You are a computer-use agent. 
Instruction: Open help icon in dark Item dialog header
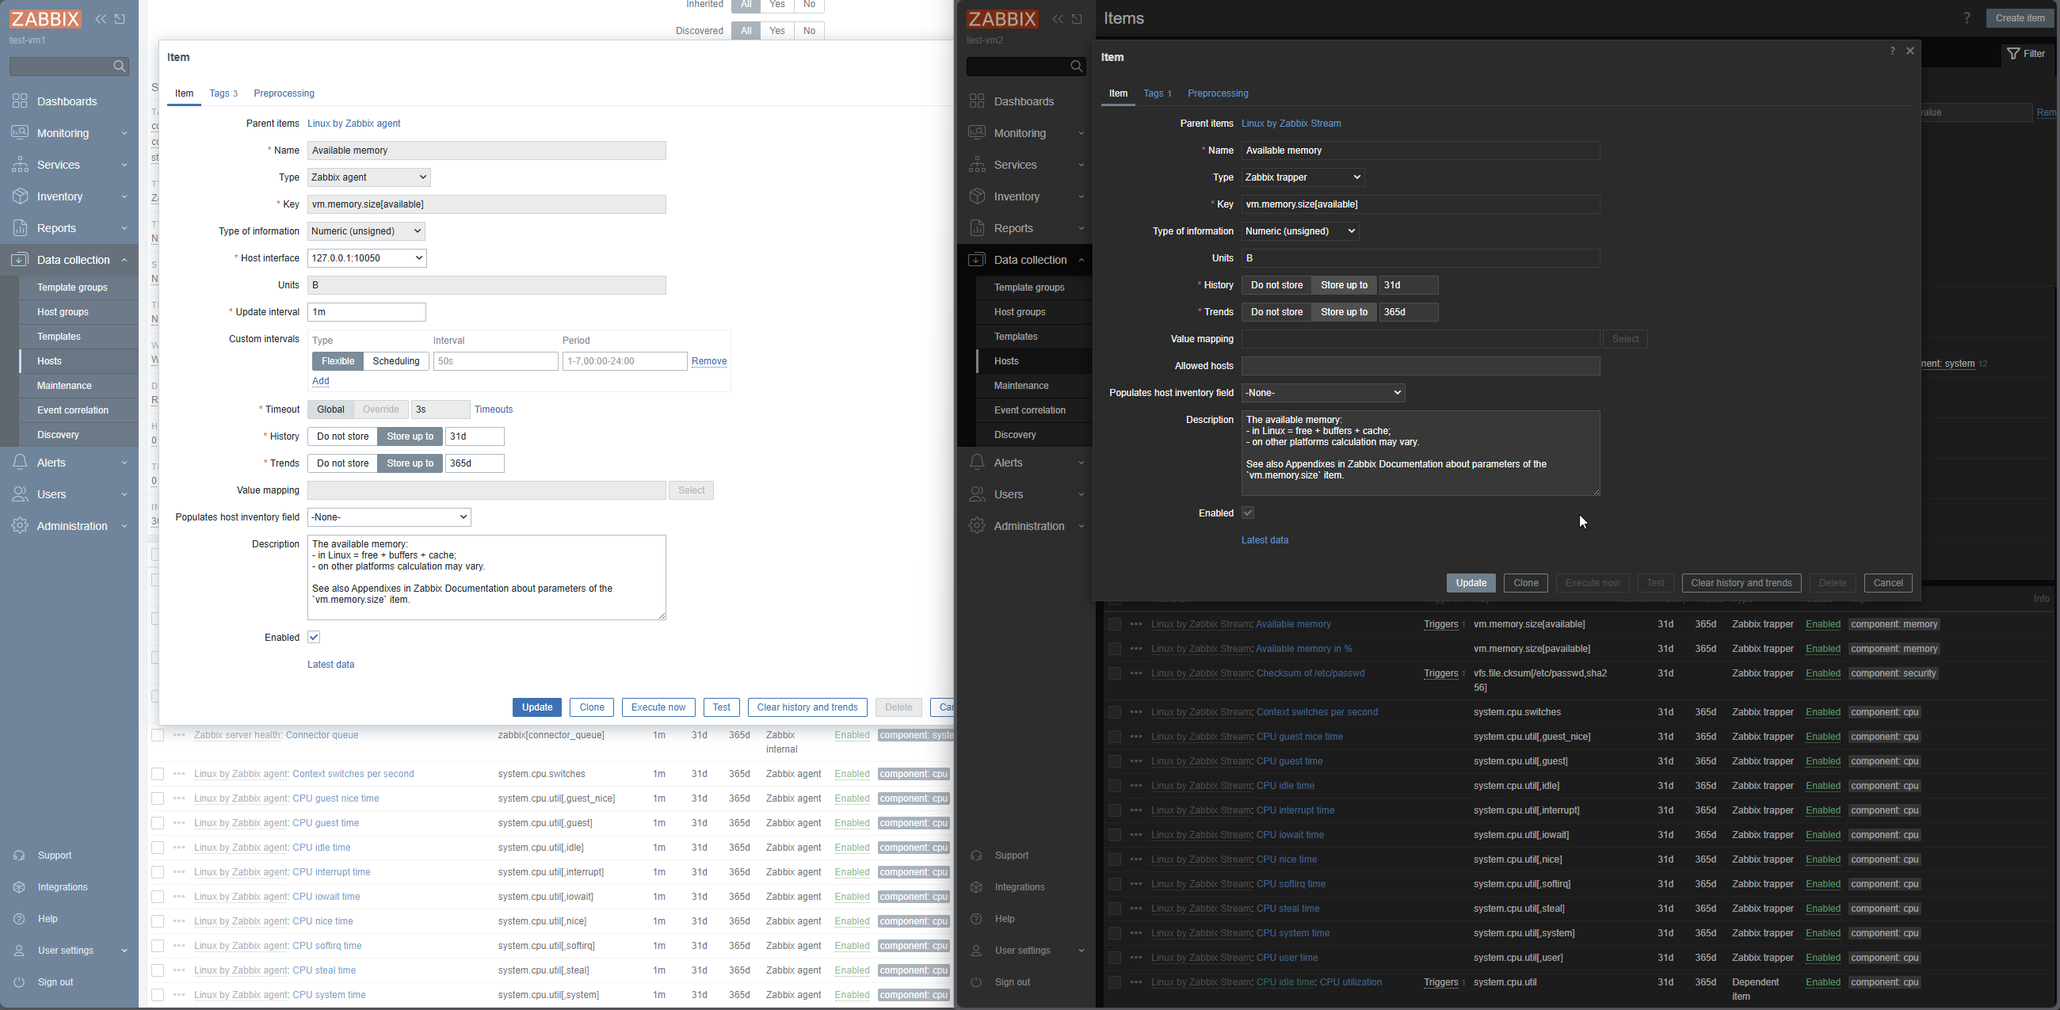click(x=1892, y=51)
